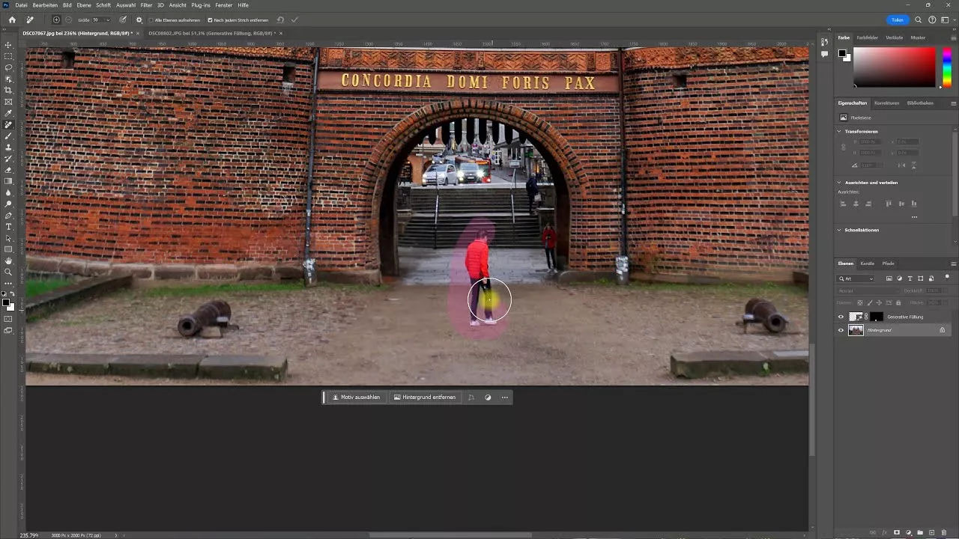Expand the Schnellaktionen section
This screenshot has height=539, width=959.
tap(838, 230)
